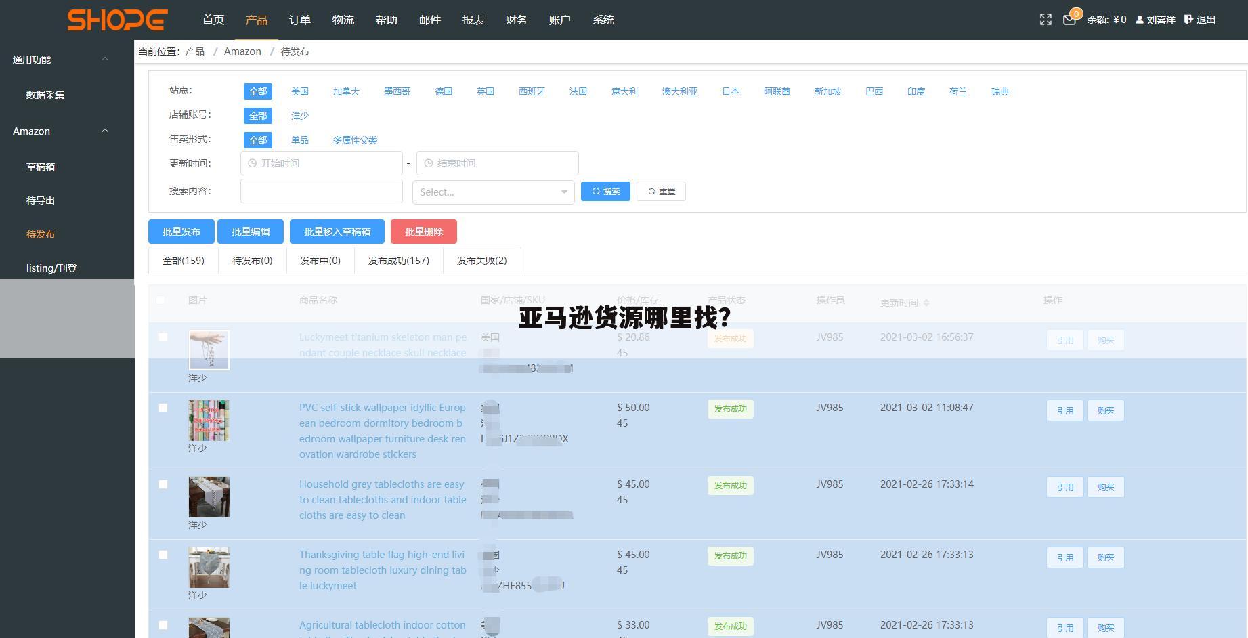
Task: Open PVC wallpaper product thumbnail
Action: click(209, 420)
